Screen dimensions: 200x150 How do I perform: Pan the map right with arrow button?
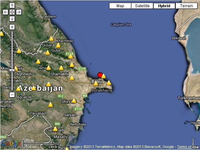(19, 12)
